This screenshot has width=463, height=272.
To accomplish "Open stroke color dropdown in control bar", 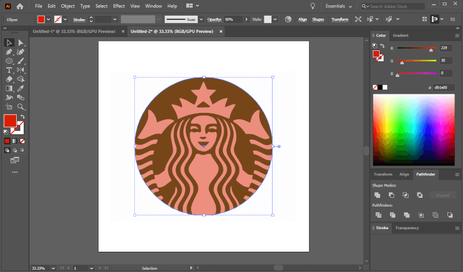I will 65,20.
